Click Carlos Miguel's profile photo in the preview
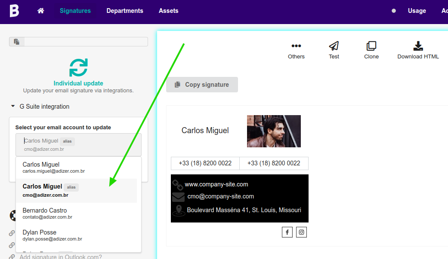The height and width of the screenshot is (259, 448). coord(274,131)
